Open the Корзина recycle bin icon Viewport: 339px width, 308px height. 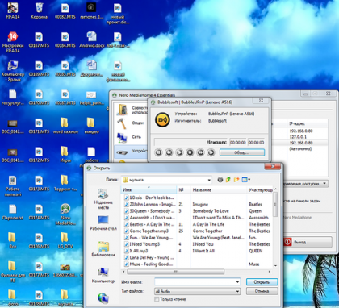click(x=39, y=10)
